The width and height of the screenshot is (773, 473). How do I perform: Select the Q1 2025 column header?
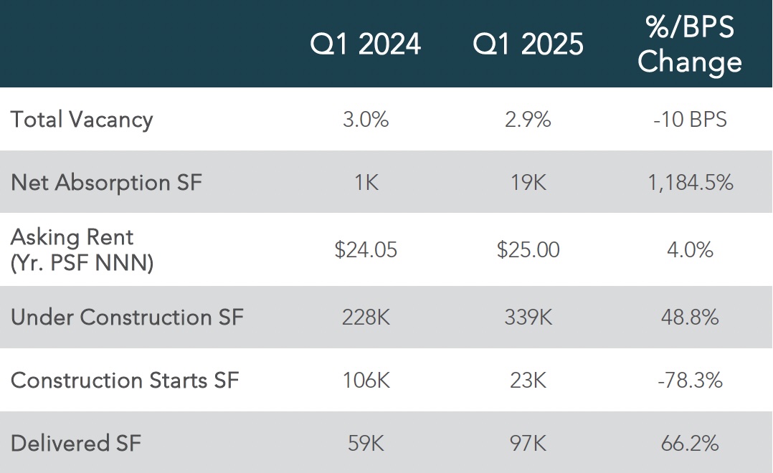(528, 44)
